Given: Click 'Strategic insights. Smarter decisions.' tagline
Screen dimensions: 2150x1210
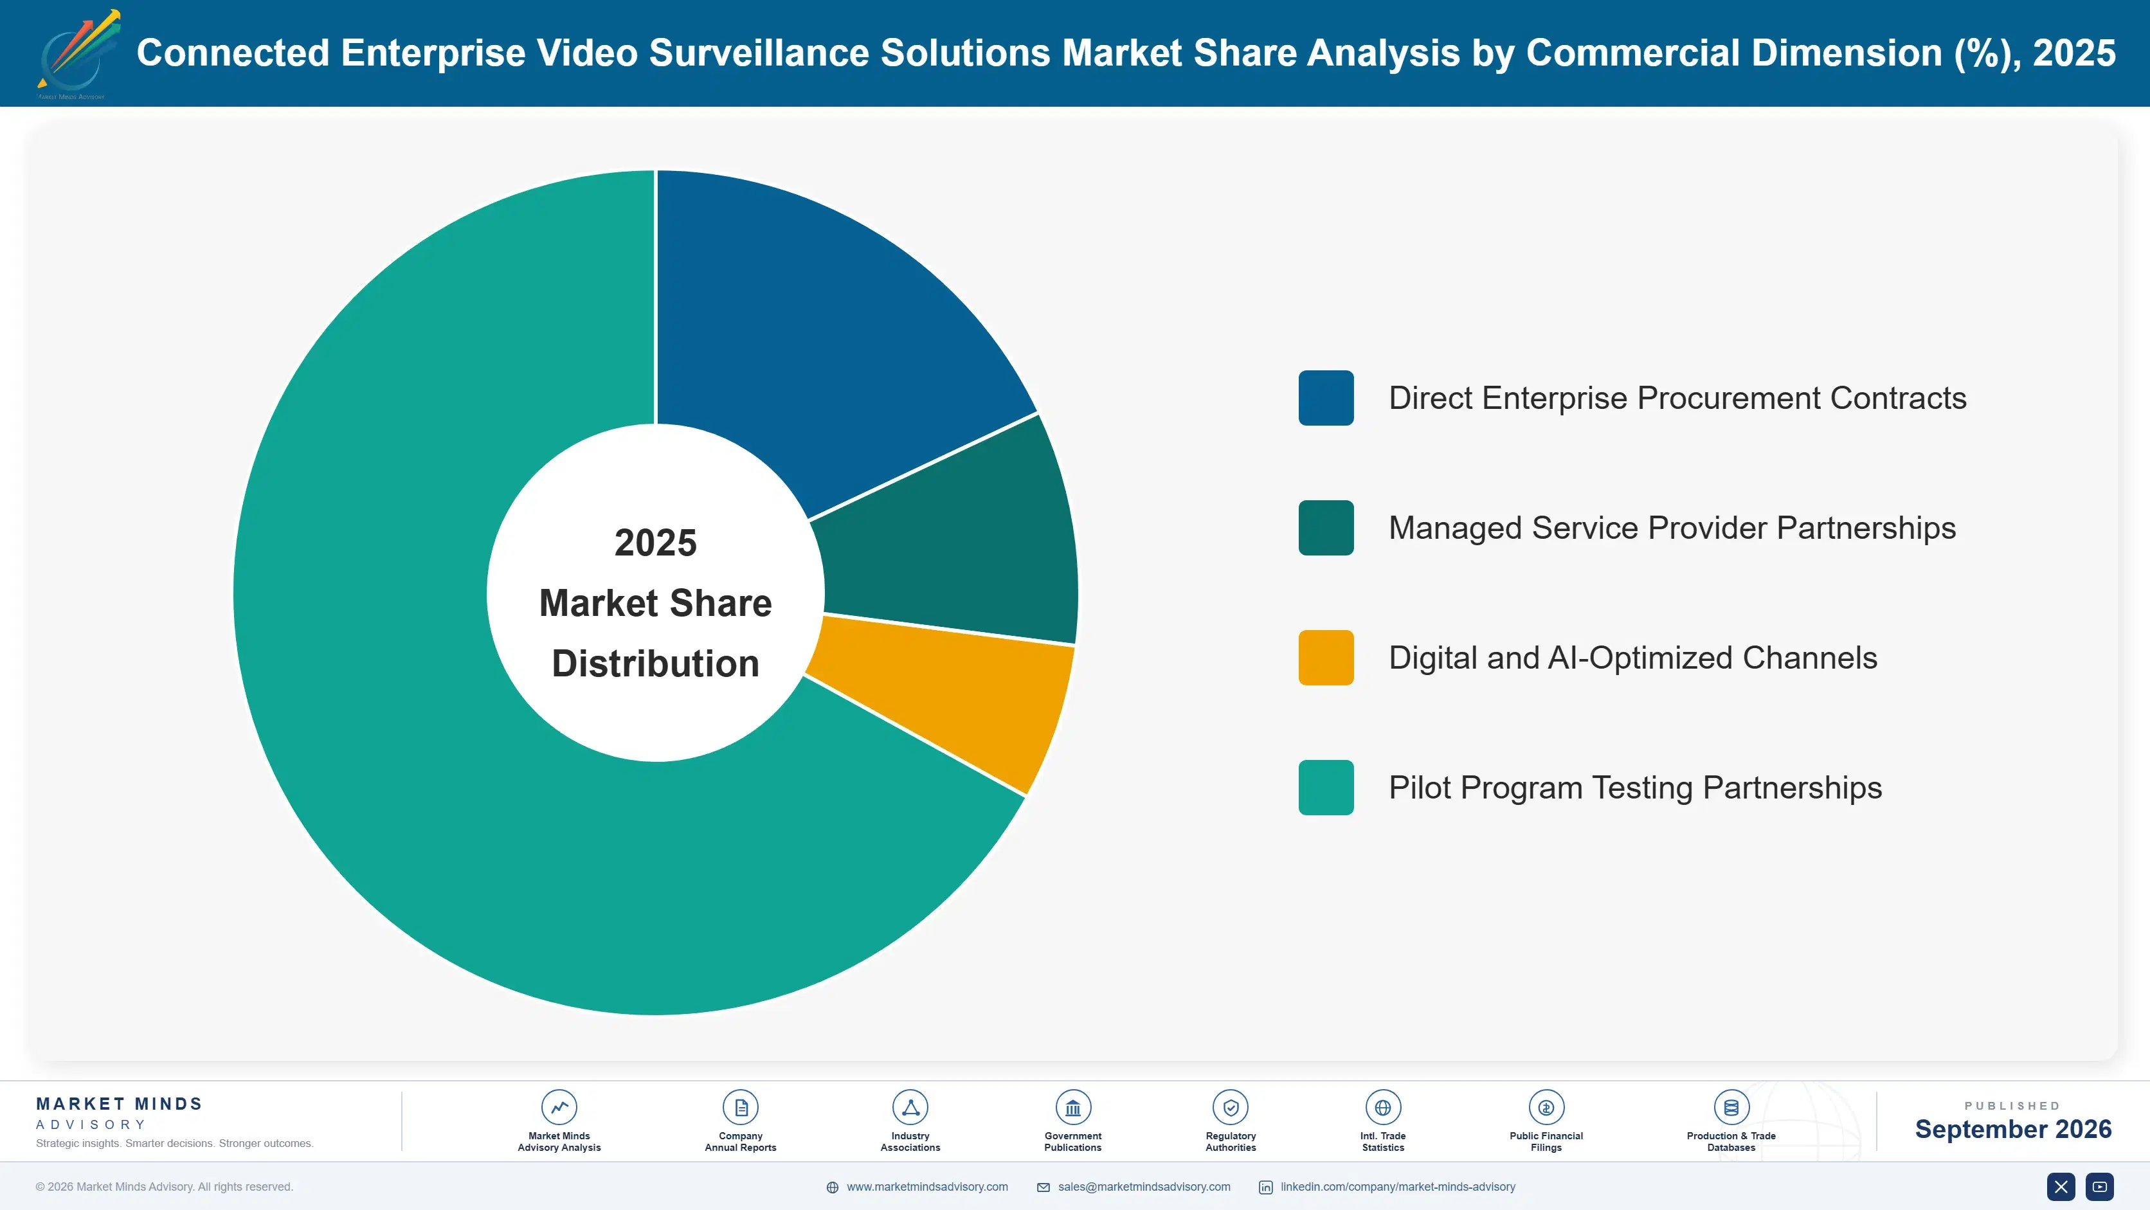Looking at the screenshot, I should coord(174,1143).
